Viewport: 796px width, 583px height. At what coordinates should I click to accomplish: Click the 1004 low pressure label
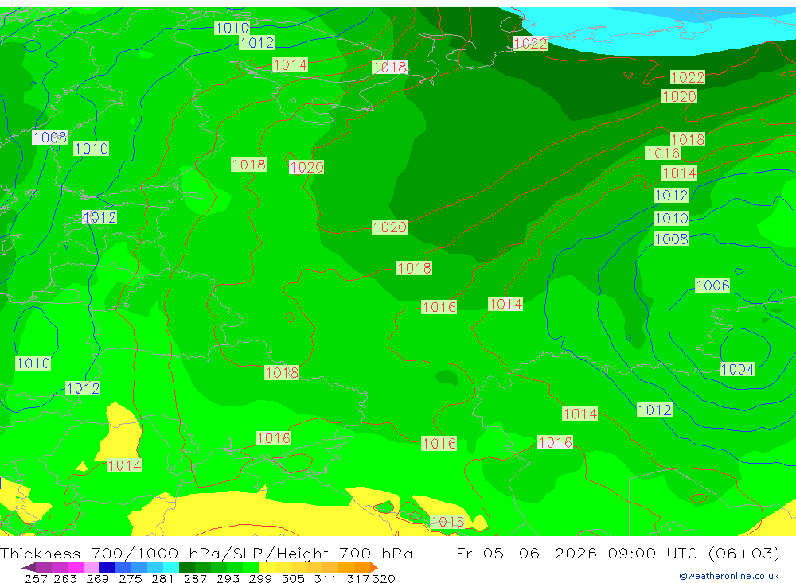pos(737,369)
